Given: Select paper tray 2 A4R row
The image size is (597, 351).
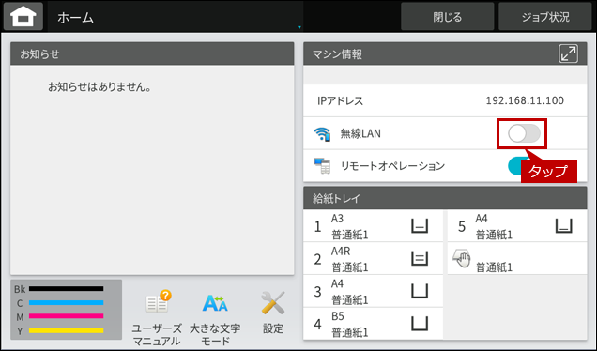Looking at the screenshot, I should click(374, 259).
